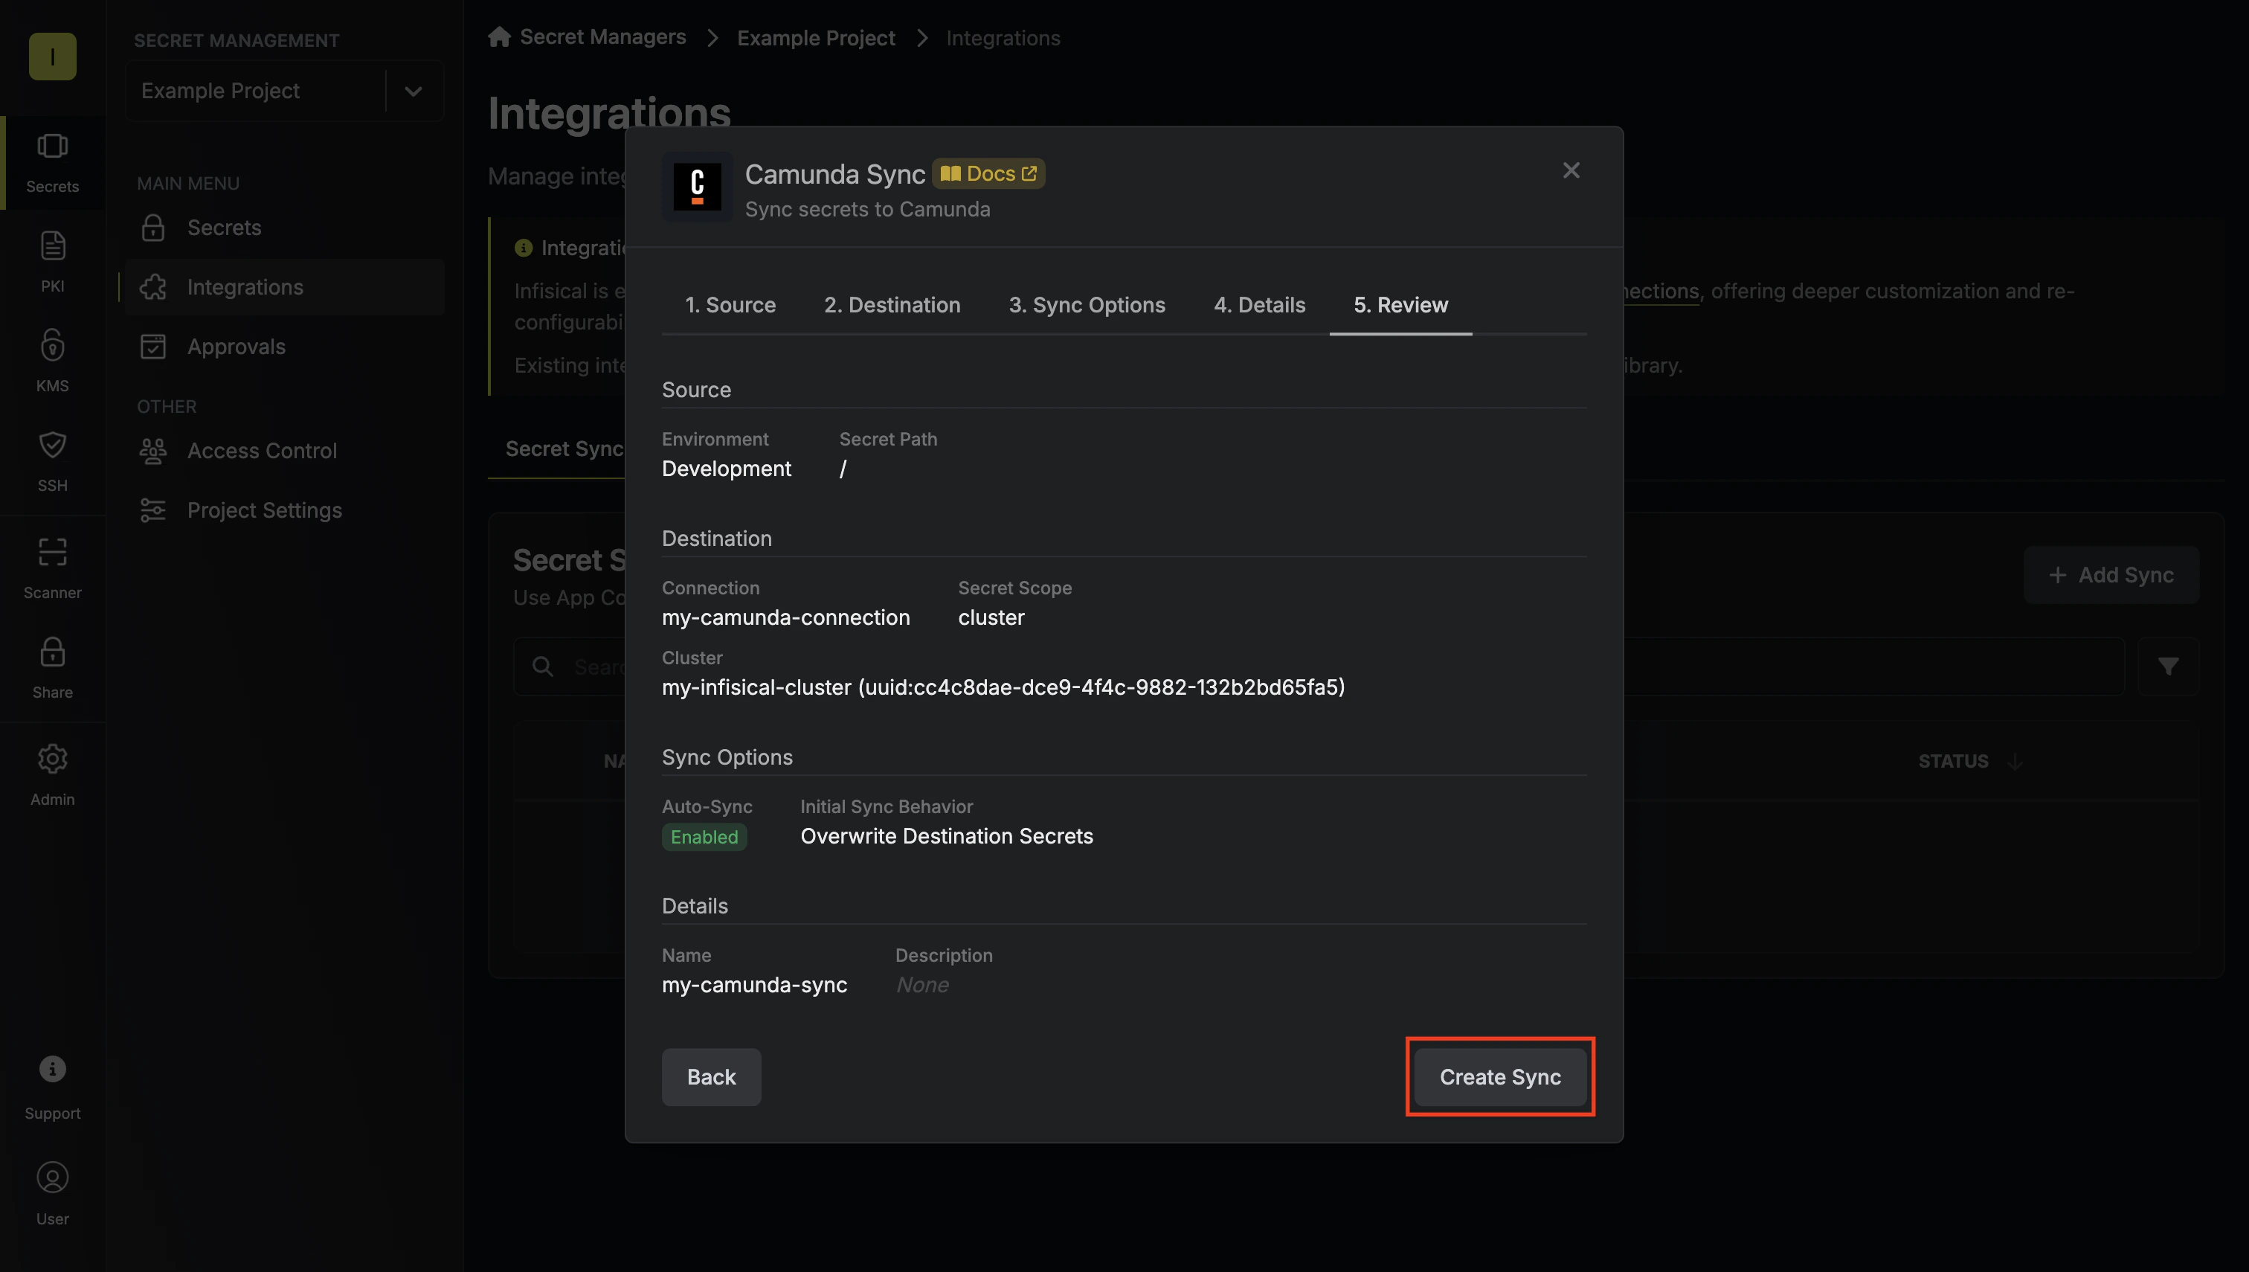Open the Support info icon

52,1068
